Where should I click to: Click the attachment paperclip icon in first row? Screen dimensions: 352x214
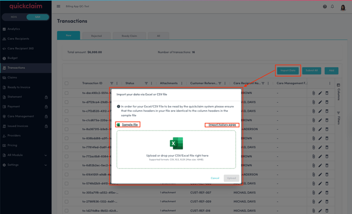point(314,93)
